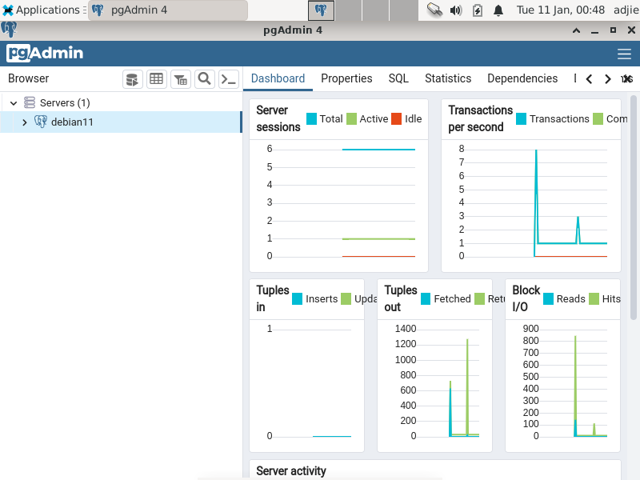The image size is (640, 480).
Task: Click the "Server sessions" chart title
Action: [x=278, y=118]
